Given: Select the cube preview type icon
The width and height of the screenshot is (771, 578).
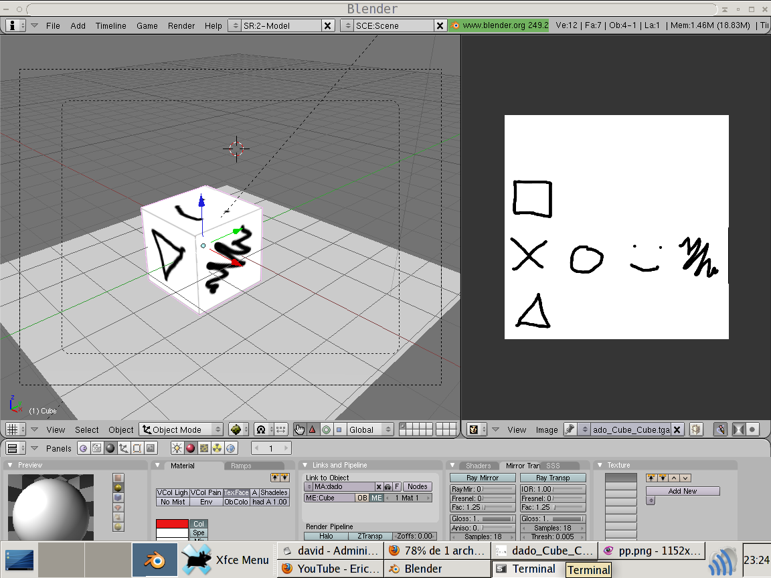Looking at the screenshot, I should point(118,498).
